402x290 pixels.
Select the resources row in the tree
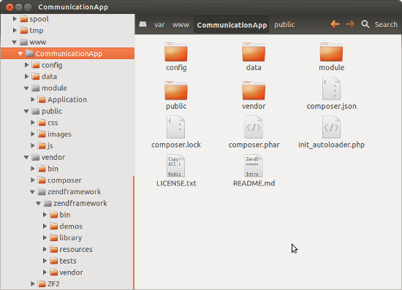pyautogui.click(x=68, y=249)
